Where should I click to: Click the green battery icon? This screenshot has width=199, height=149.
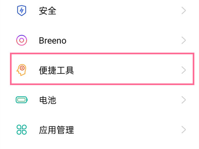[21, 100]
